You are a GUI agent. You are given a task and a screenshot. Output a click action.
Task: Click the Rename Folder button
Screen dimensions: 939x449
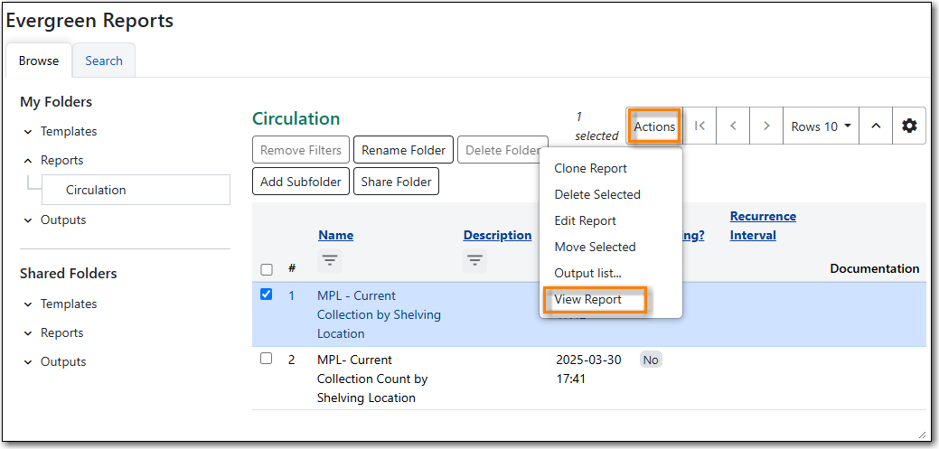pyautogui.click(x=403, y=150)
